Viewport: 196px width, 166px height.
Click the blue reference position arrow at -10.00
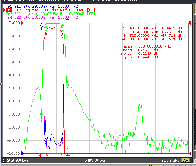22,153
